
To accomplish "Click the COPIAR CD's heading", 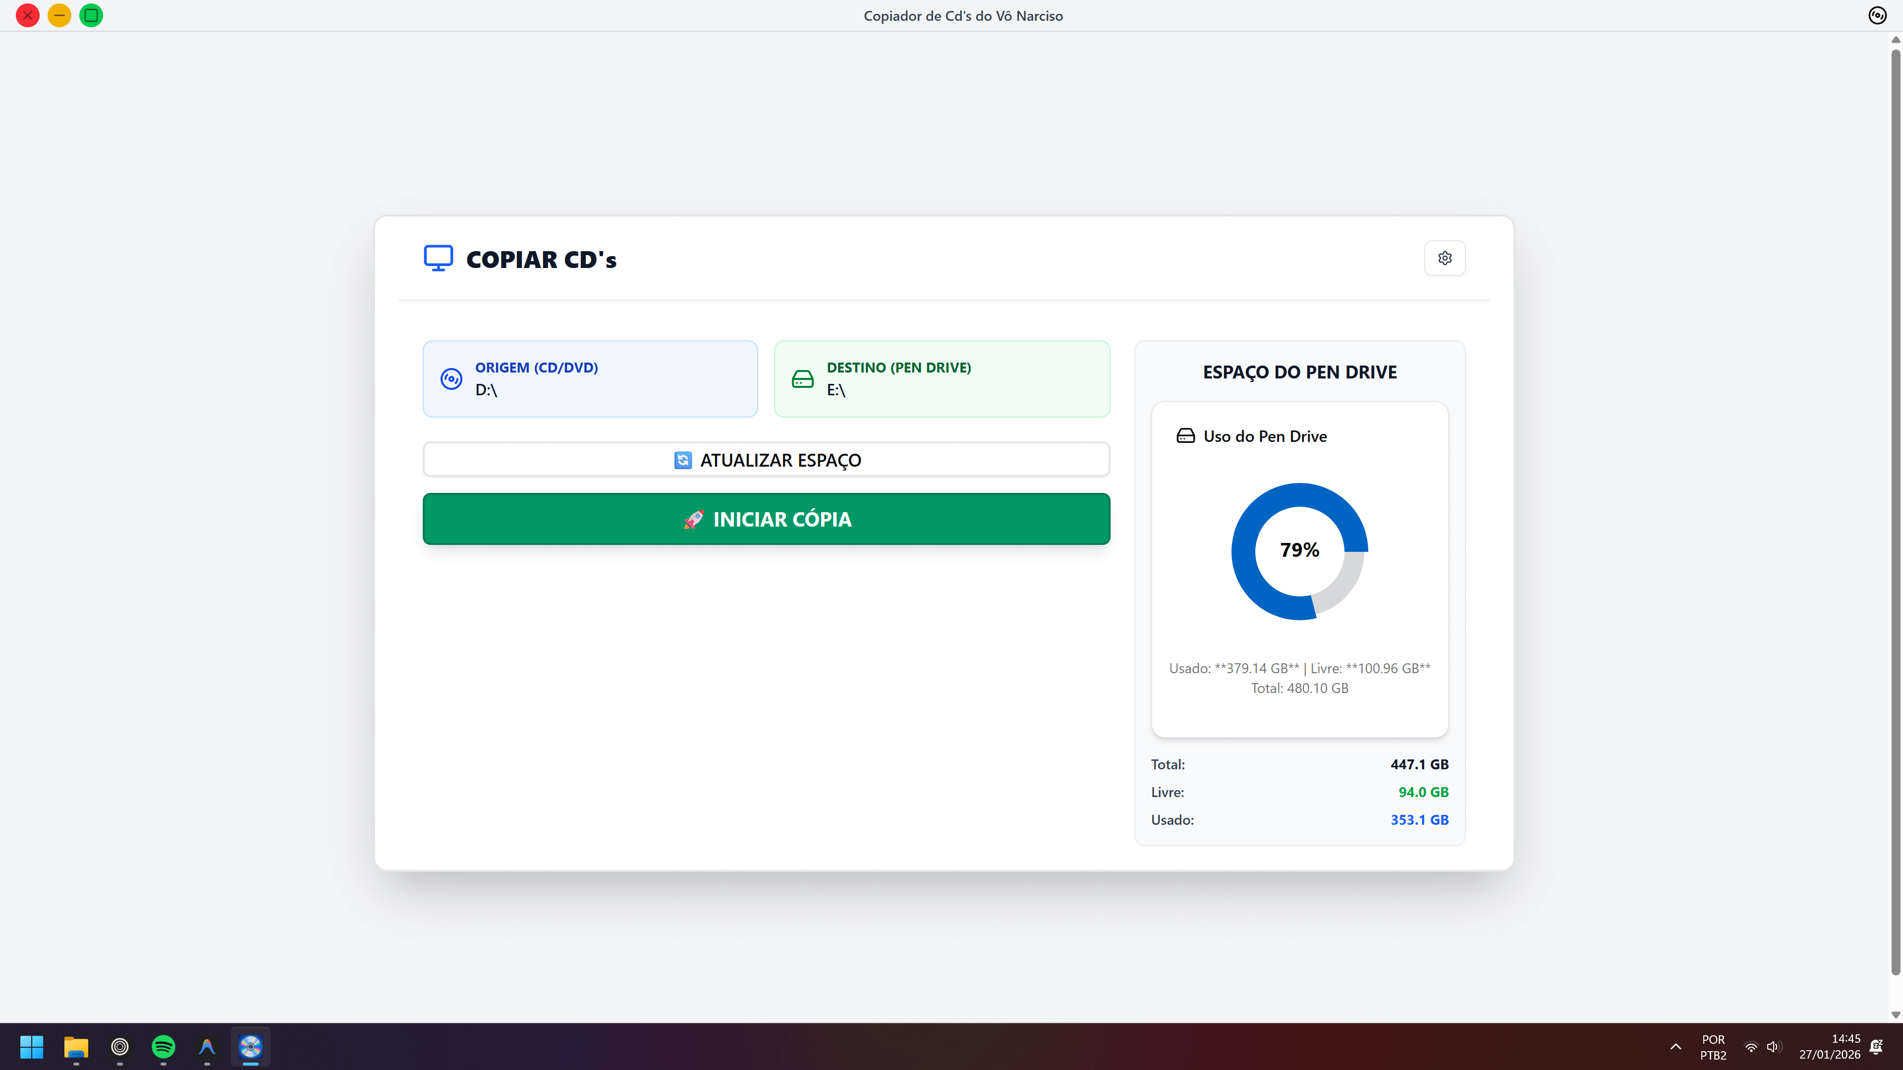I will click(x=541, y=259).
